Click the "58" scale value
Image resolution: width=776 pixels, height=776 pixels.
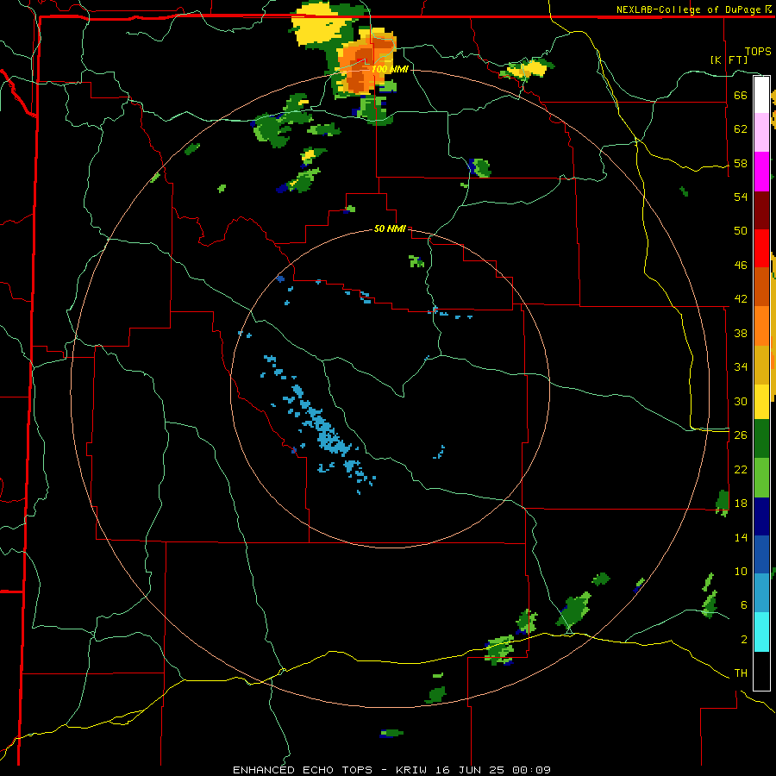741,163
